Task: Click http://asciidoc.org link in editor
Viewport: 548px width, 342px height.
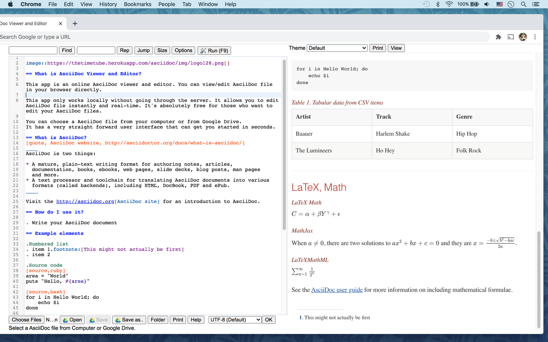Action: (85, 201)
